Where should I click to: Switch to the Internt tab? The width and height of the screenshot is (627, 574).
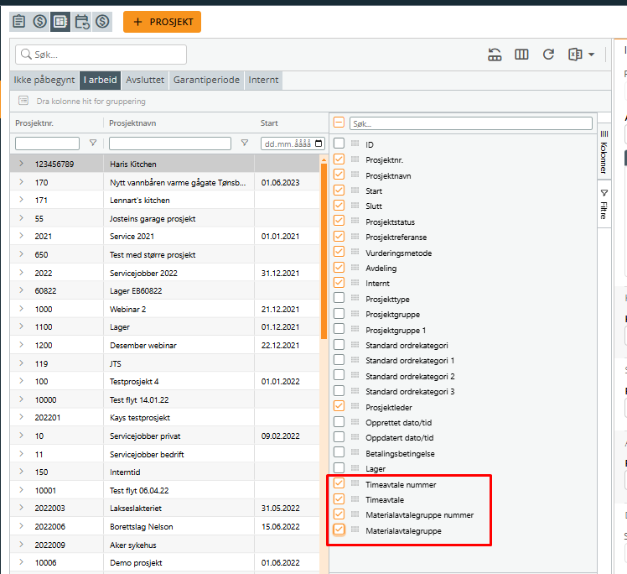tap(263, 80)
